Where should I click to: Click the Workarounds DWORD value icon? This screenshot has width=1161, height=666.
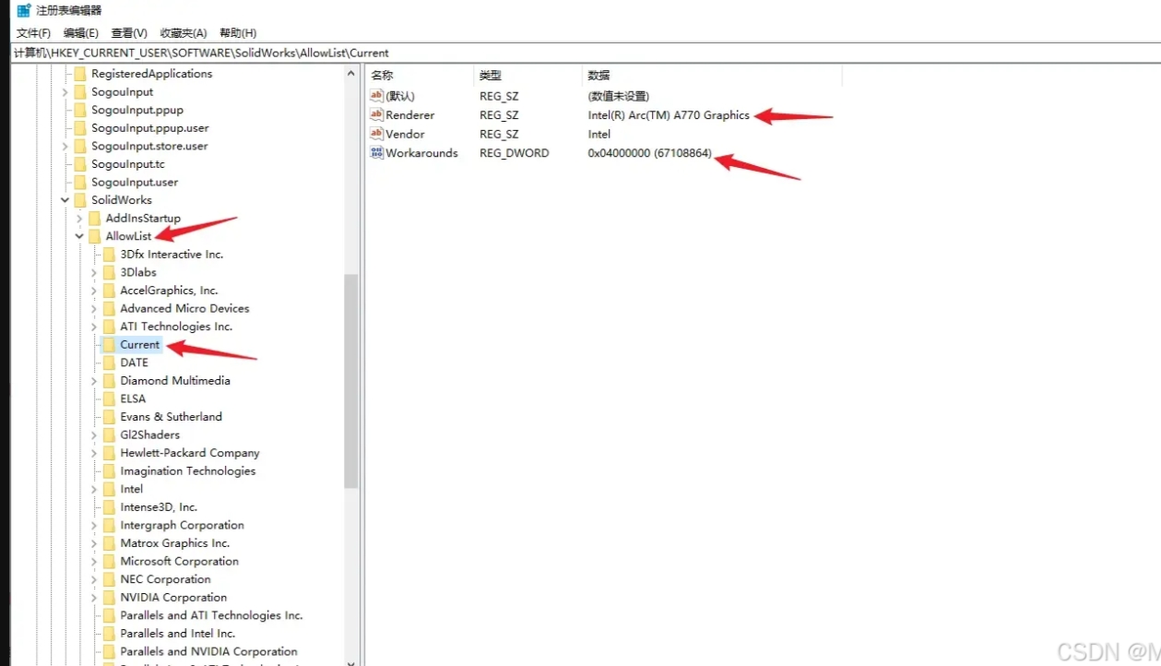tap(376, 153)
